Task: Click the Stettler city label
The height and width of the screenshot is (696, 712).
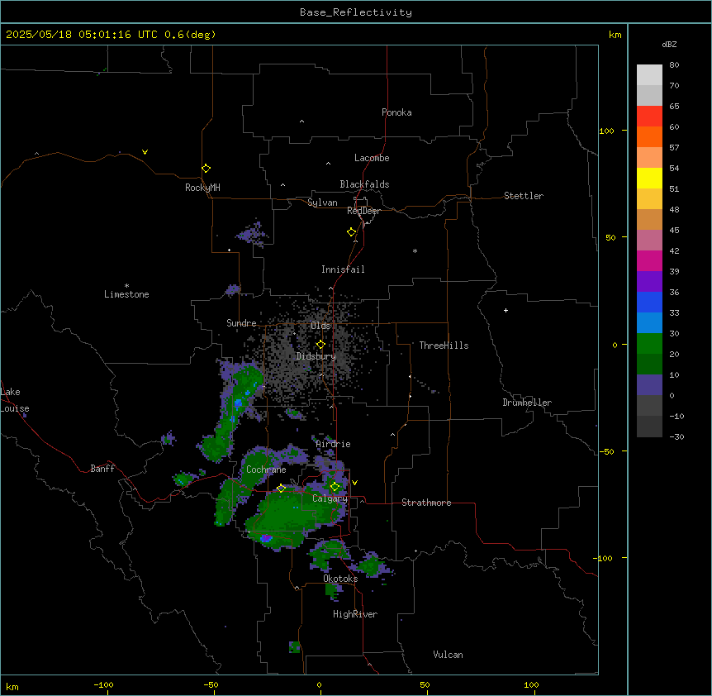Action: [524, 196]
